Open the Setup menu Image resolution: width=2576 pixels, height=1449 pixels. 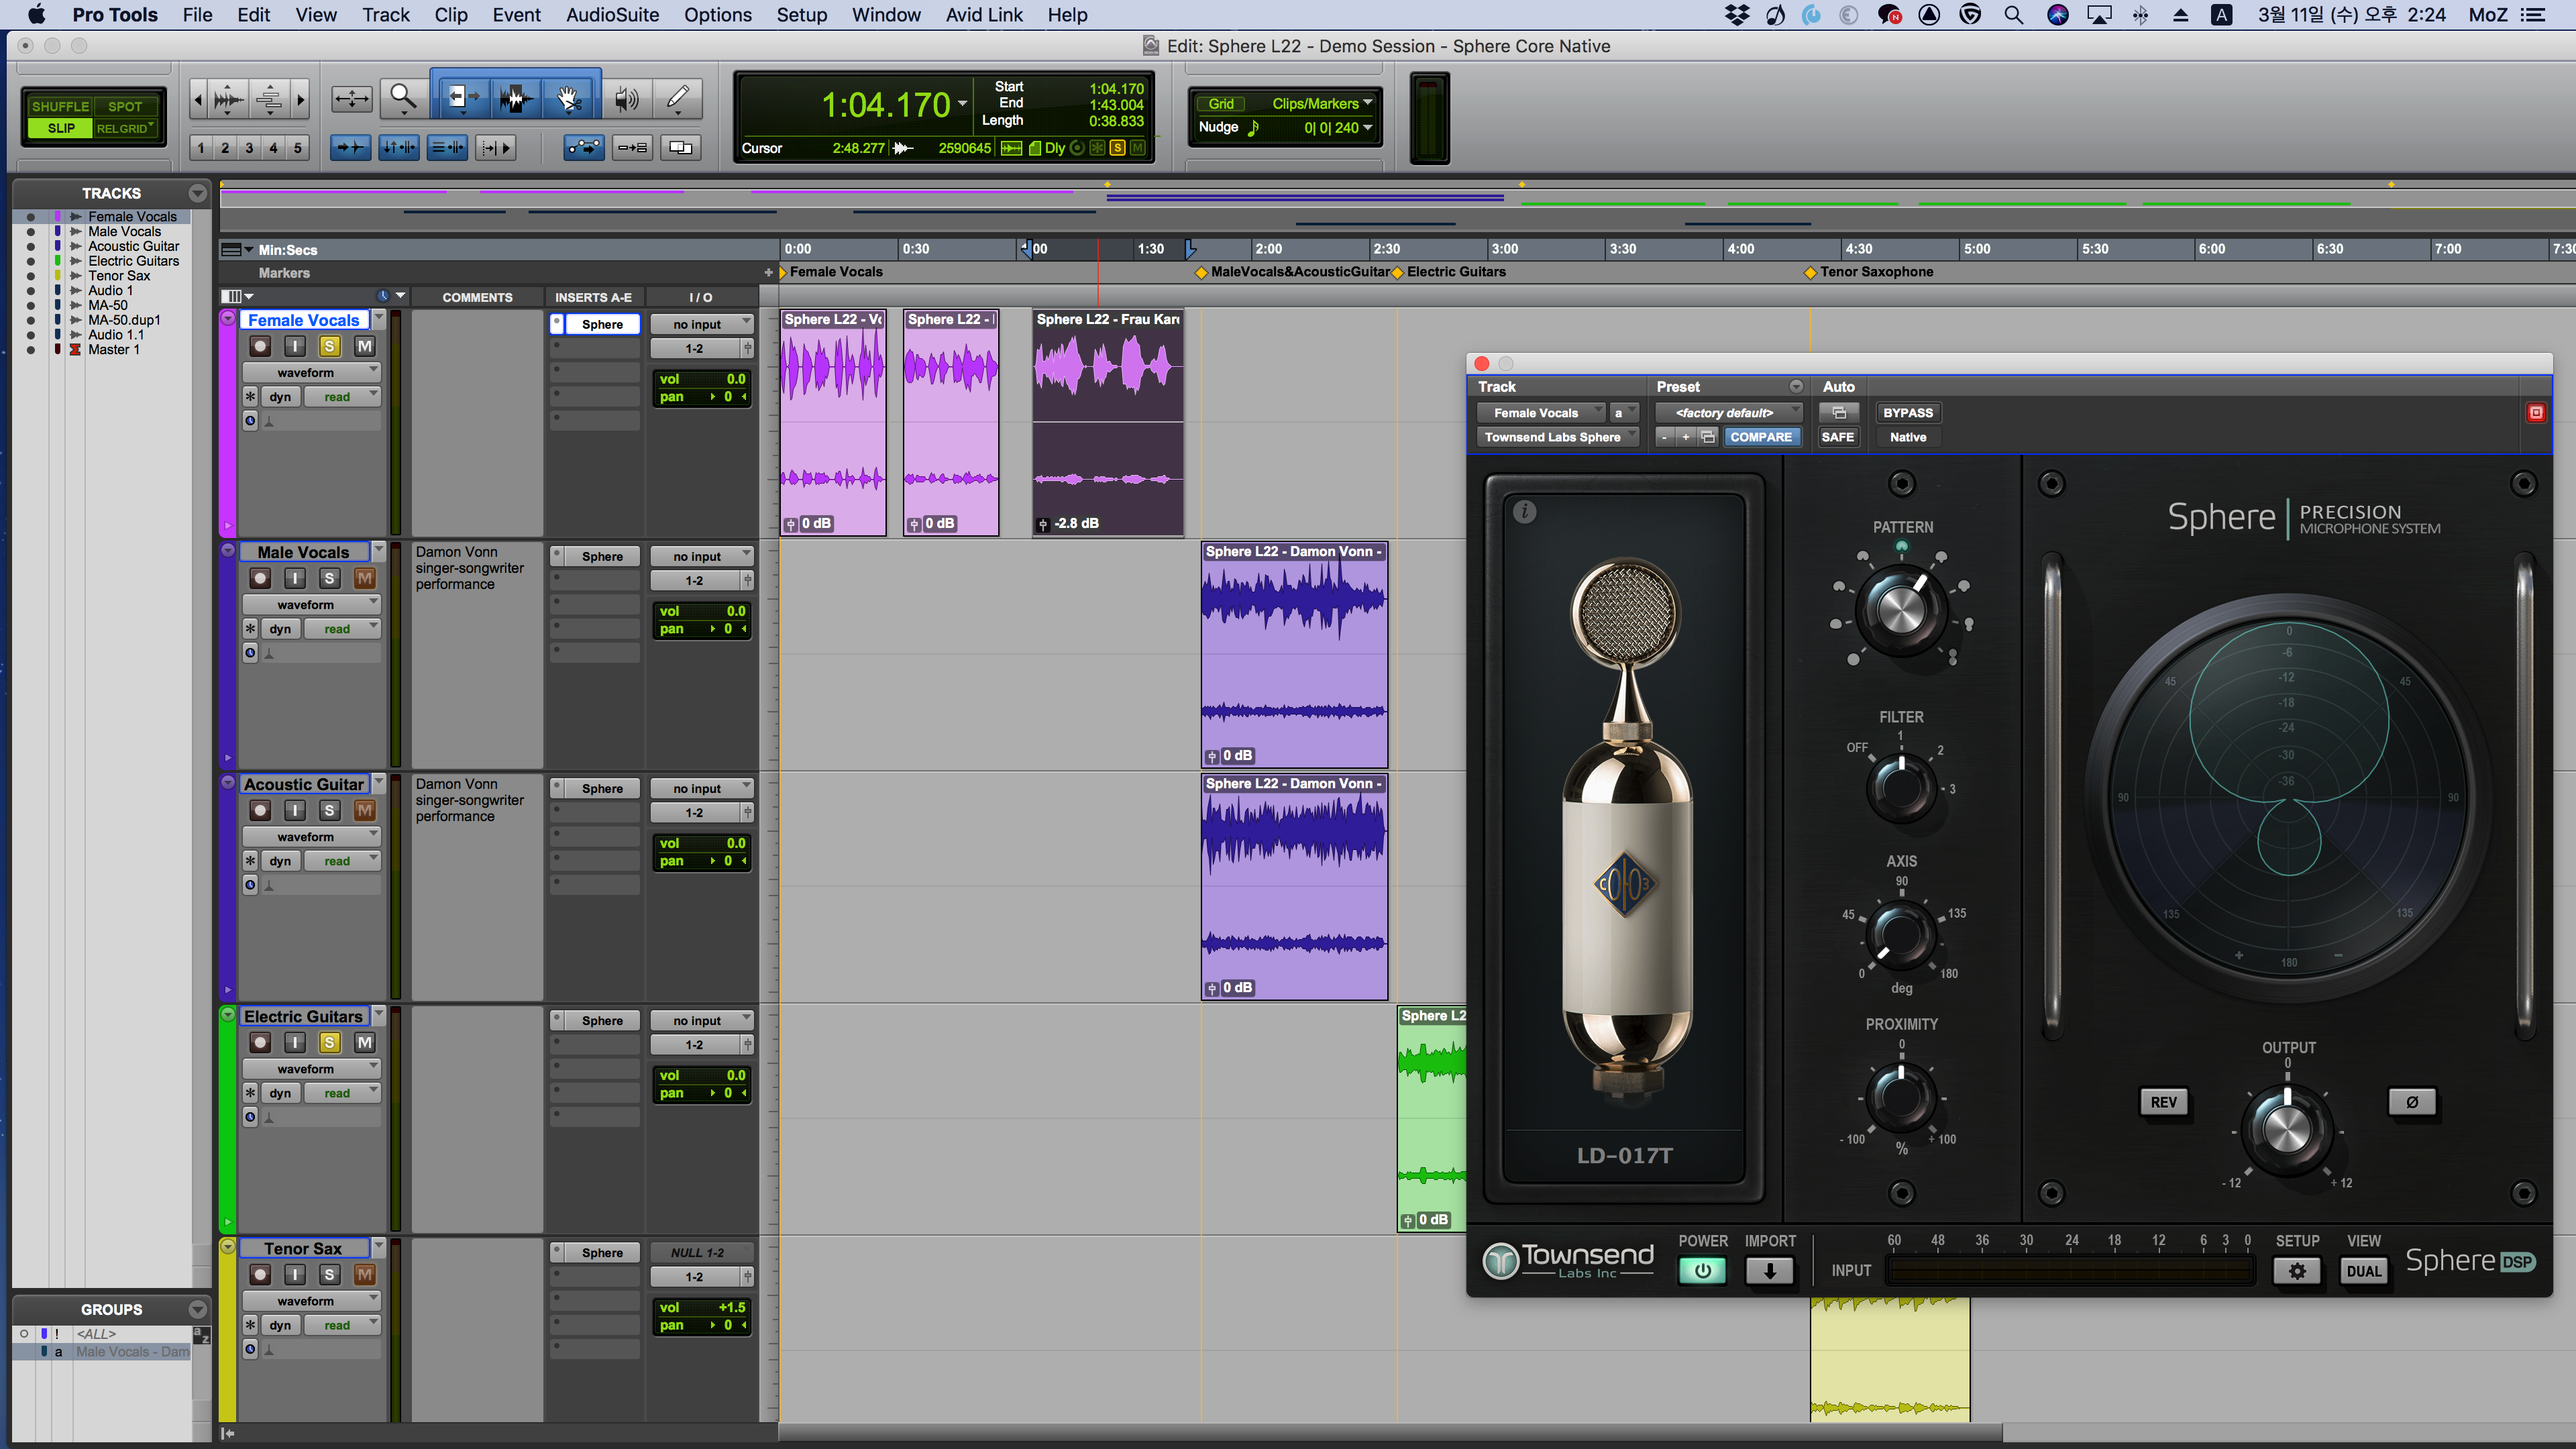801,15
